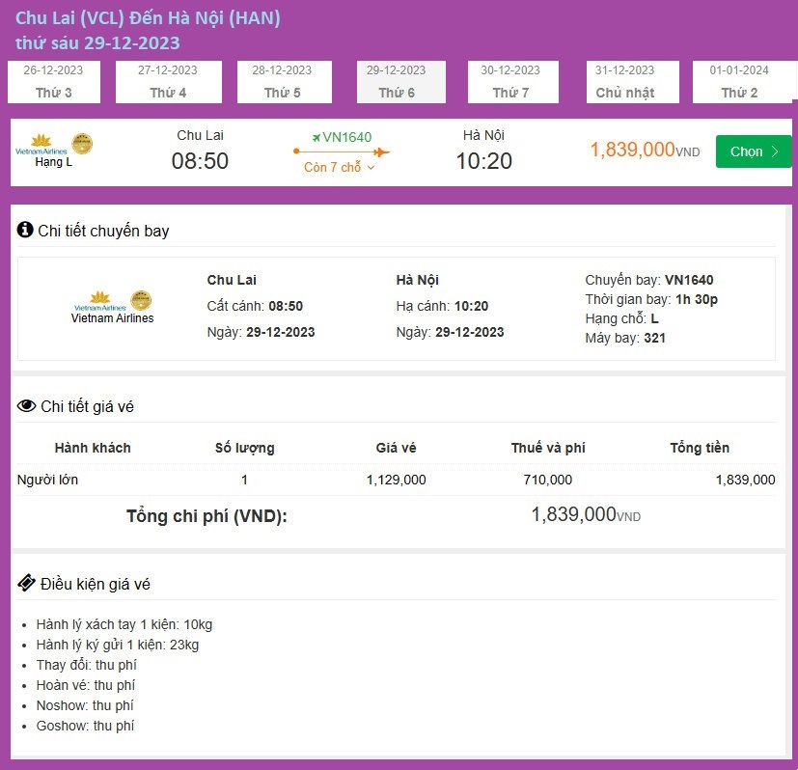Click the airplane icon next to VN1640

[315, 138]
